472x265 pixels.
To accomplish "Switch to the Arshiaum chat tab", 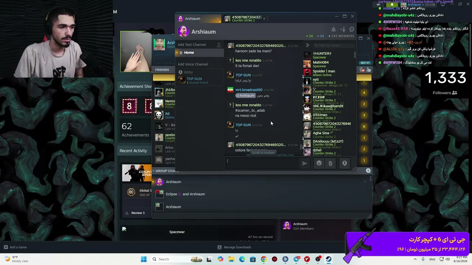I will pos(198,18).
